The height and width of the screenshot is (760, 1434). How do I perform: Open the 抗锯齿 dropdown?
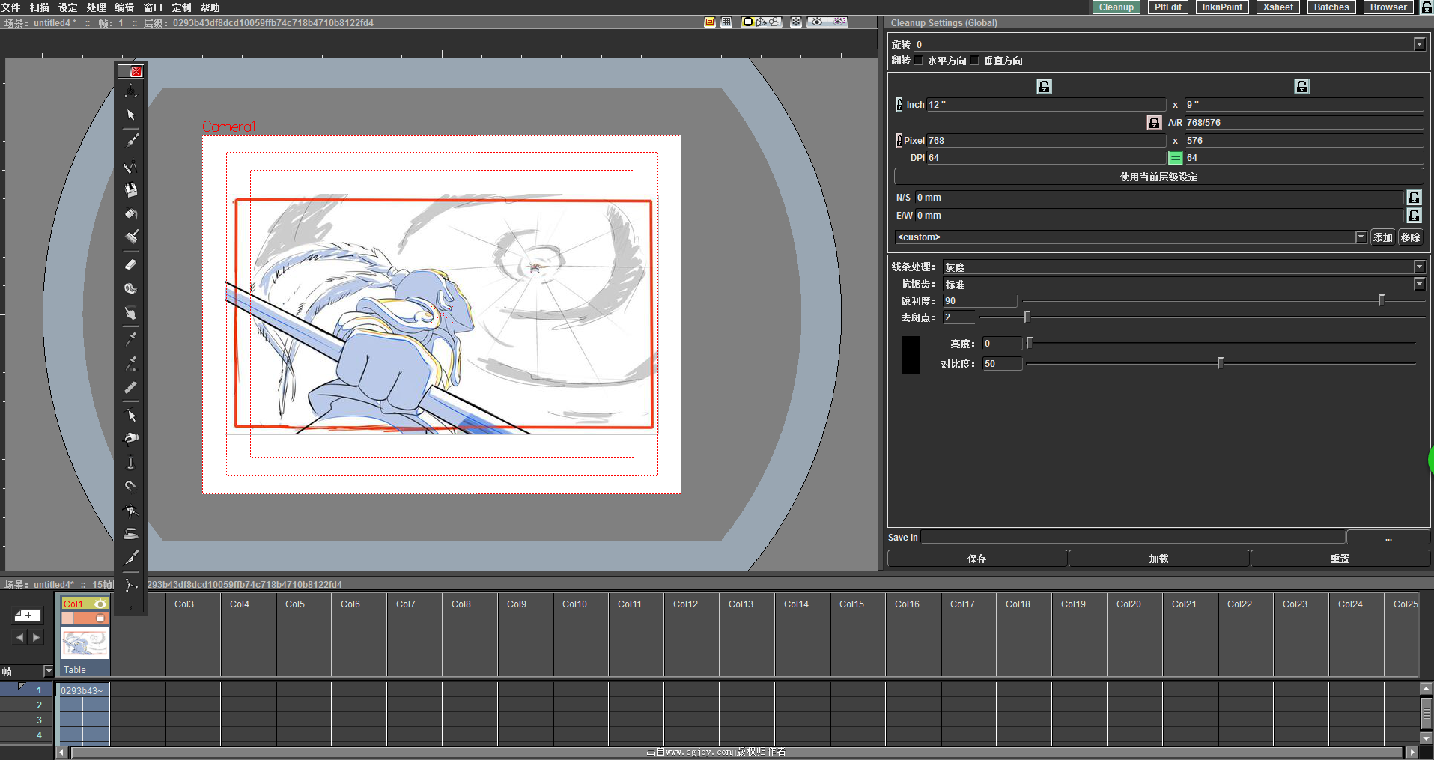(x=1419, y=284)
